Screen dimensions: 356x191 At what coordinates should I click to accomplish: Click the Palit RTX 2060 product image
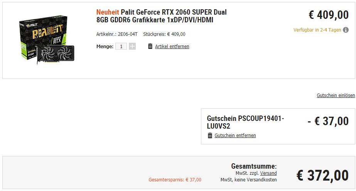[46, 40]
